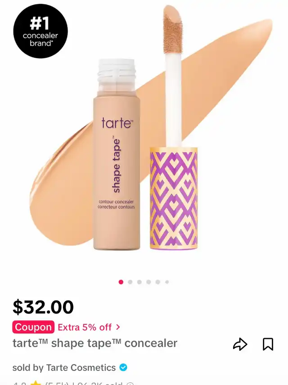Go to the second carousel dot
288x385 pixels.
[x=130, y=282]
